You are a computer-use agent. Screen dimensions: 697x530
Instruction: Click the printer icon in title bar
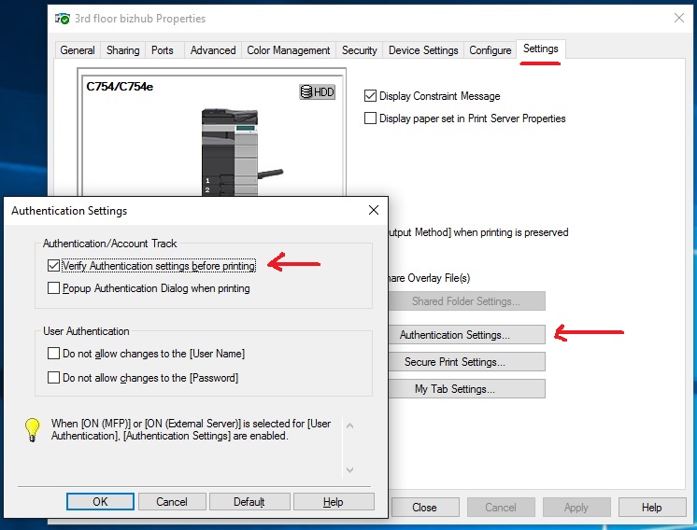[62, 18]
